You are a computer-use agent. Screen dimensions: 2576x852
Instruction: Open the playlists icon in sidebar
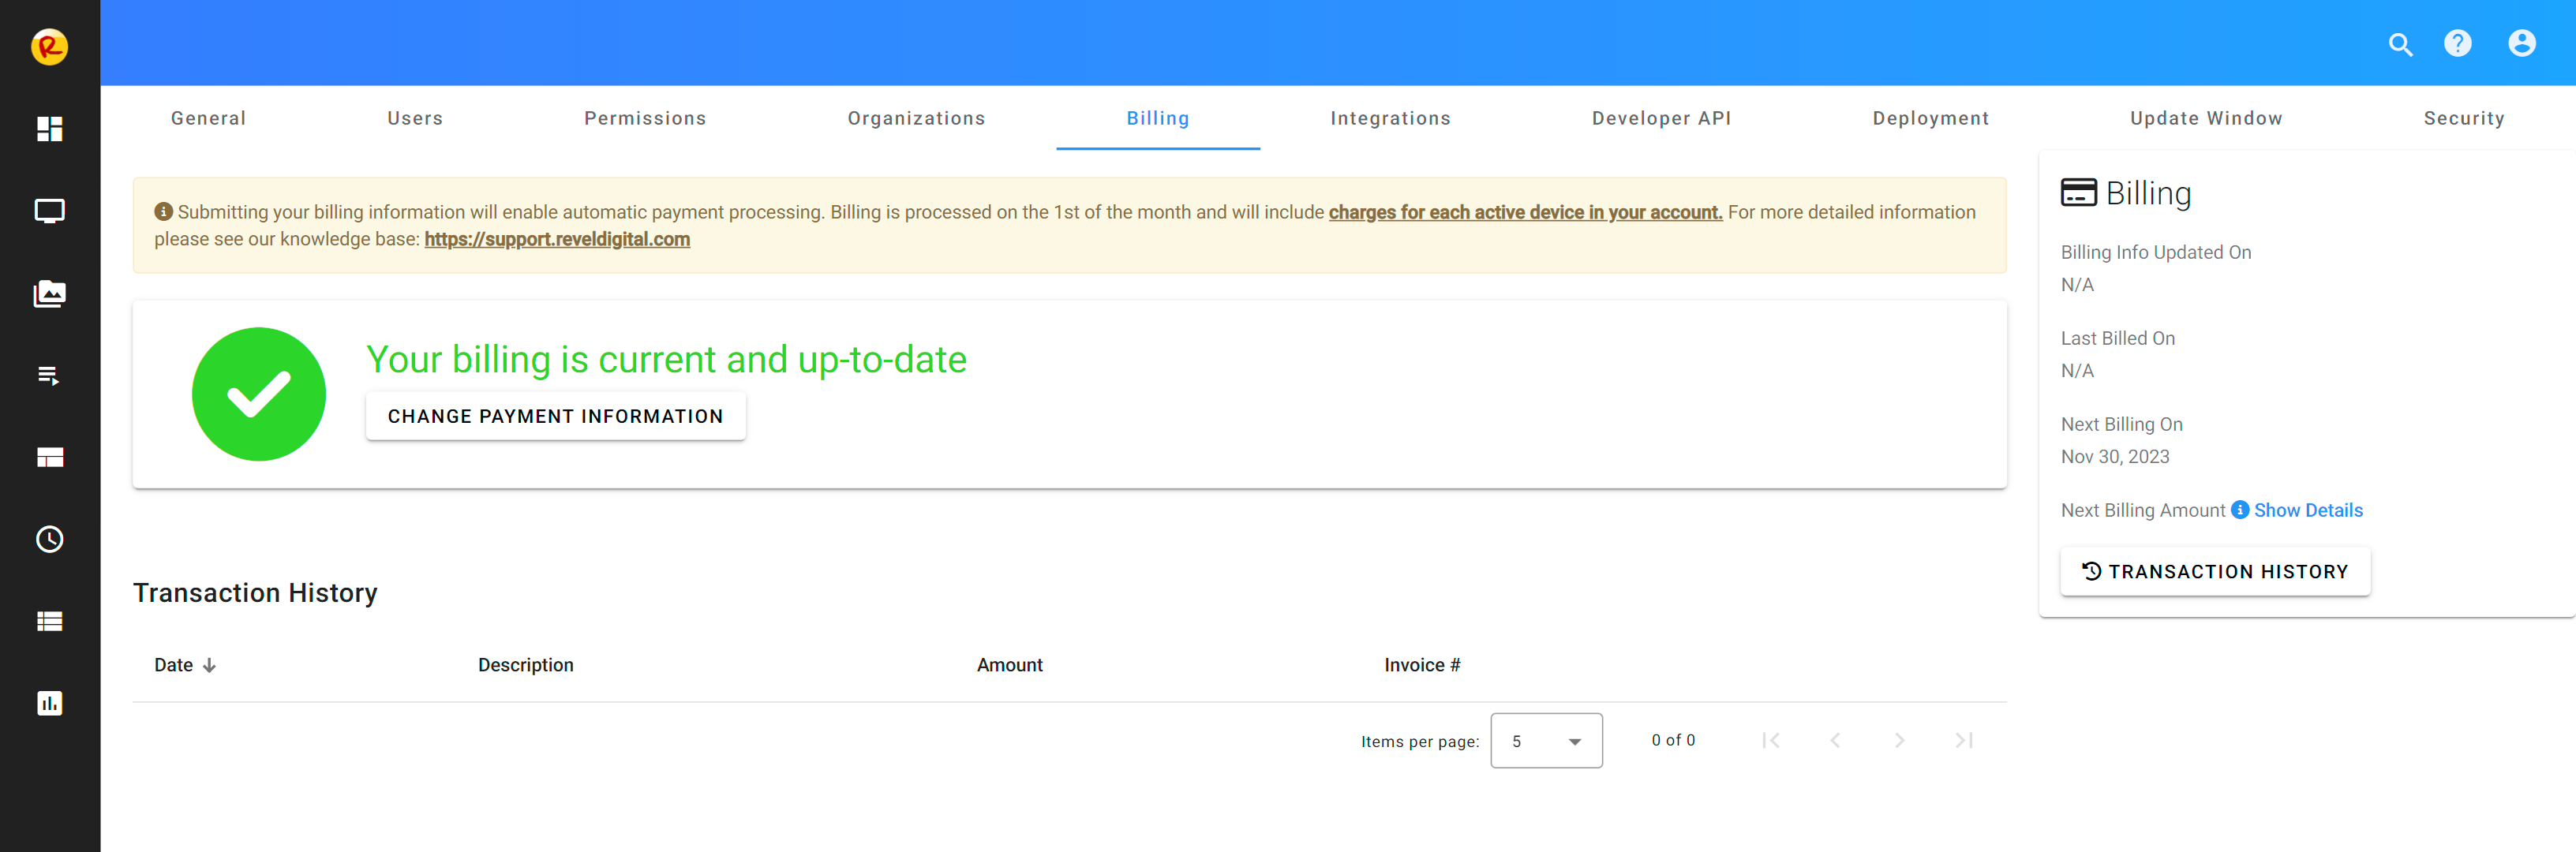49,376
